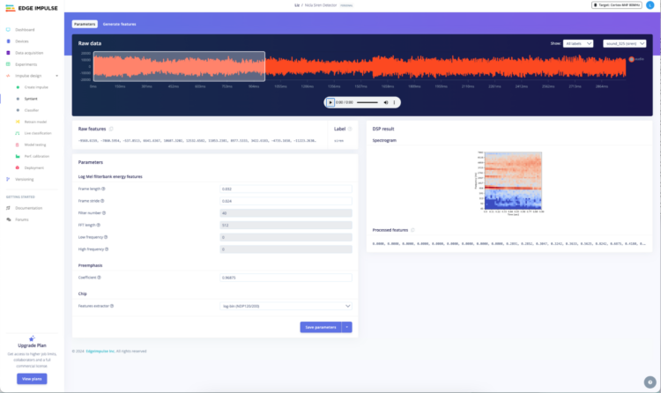Expand the Features extractor dropdown
661x393 pixels.
coord(286,306)
